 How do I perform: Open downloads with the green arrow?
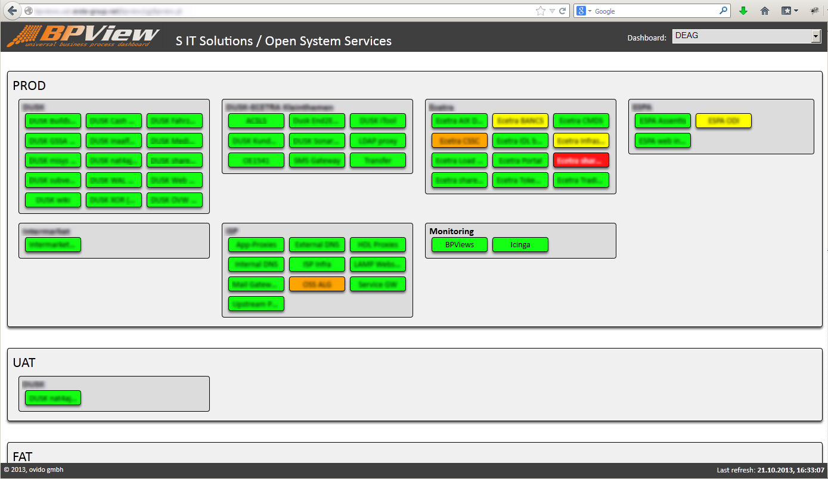point(743,11)
